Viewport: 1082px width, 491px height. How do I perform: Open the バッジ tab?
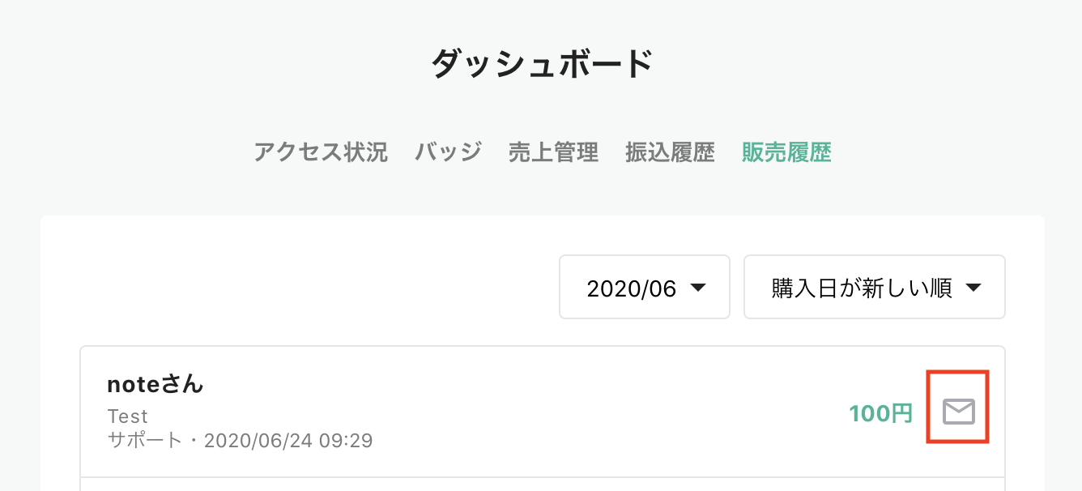447,152
